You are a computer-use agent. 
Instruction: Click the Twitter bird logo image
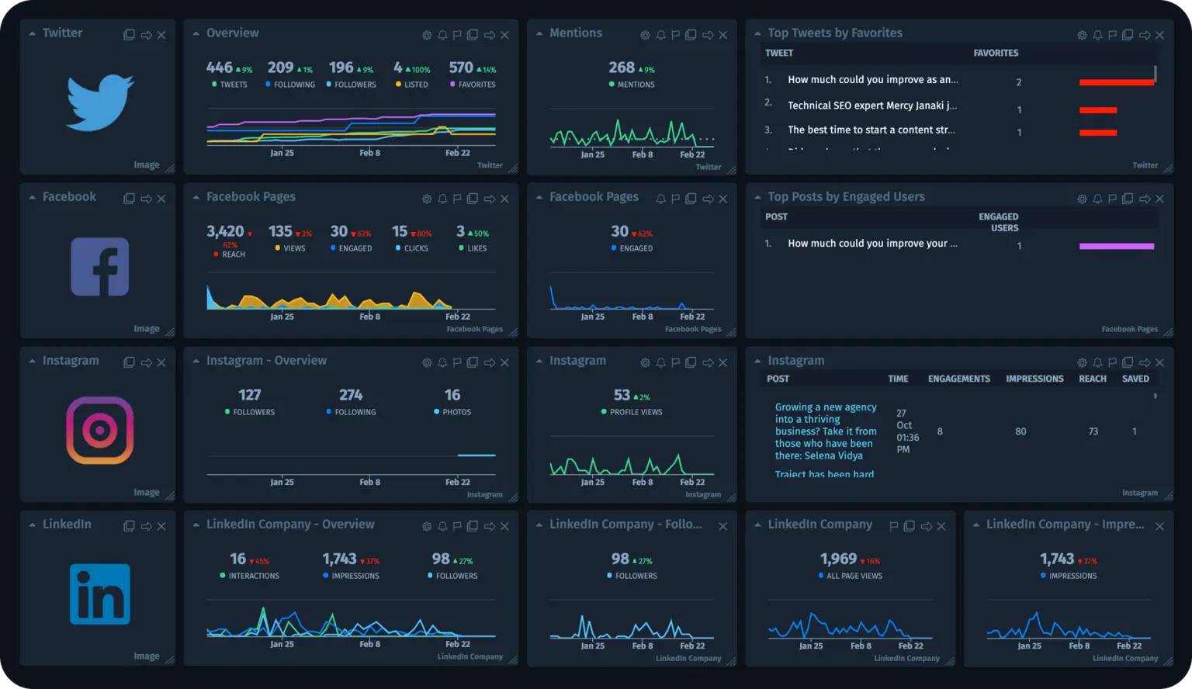(99, 102)
